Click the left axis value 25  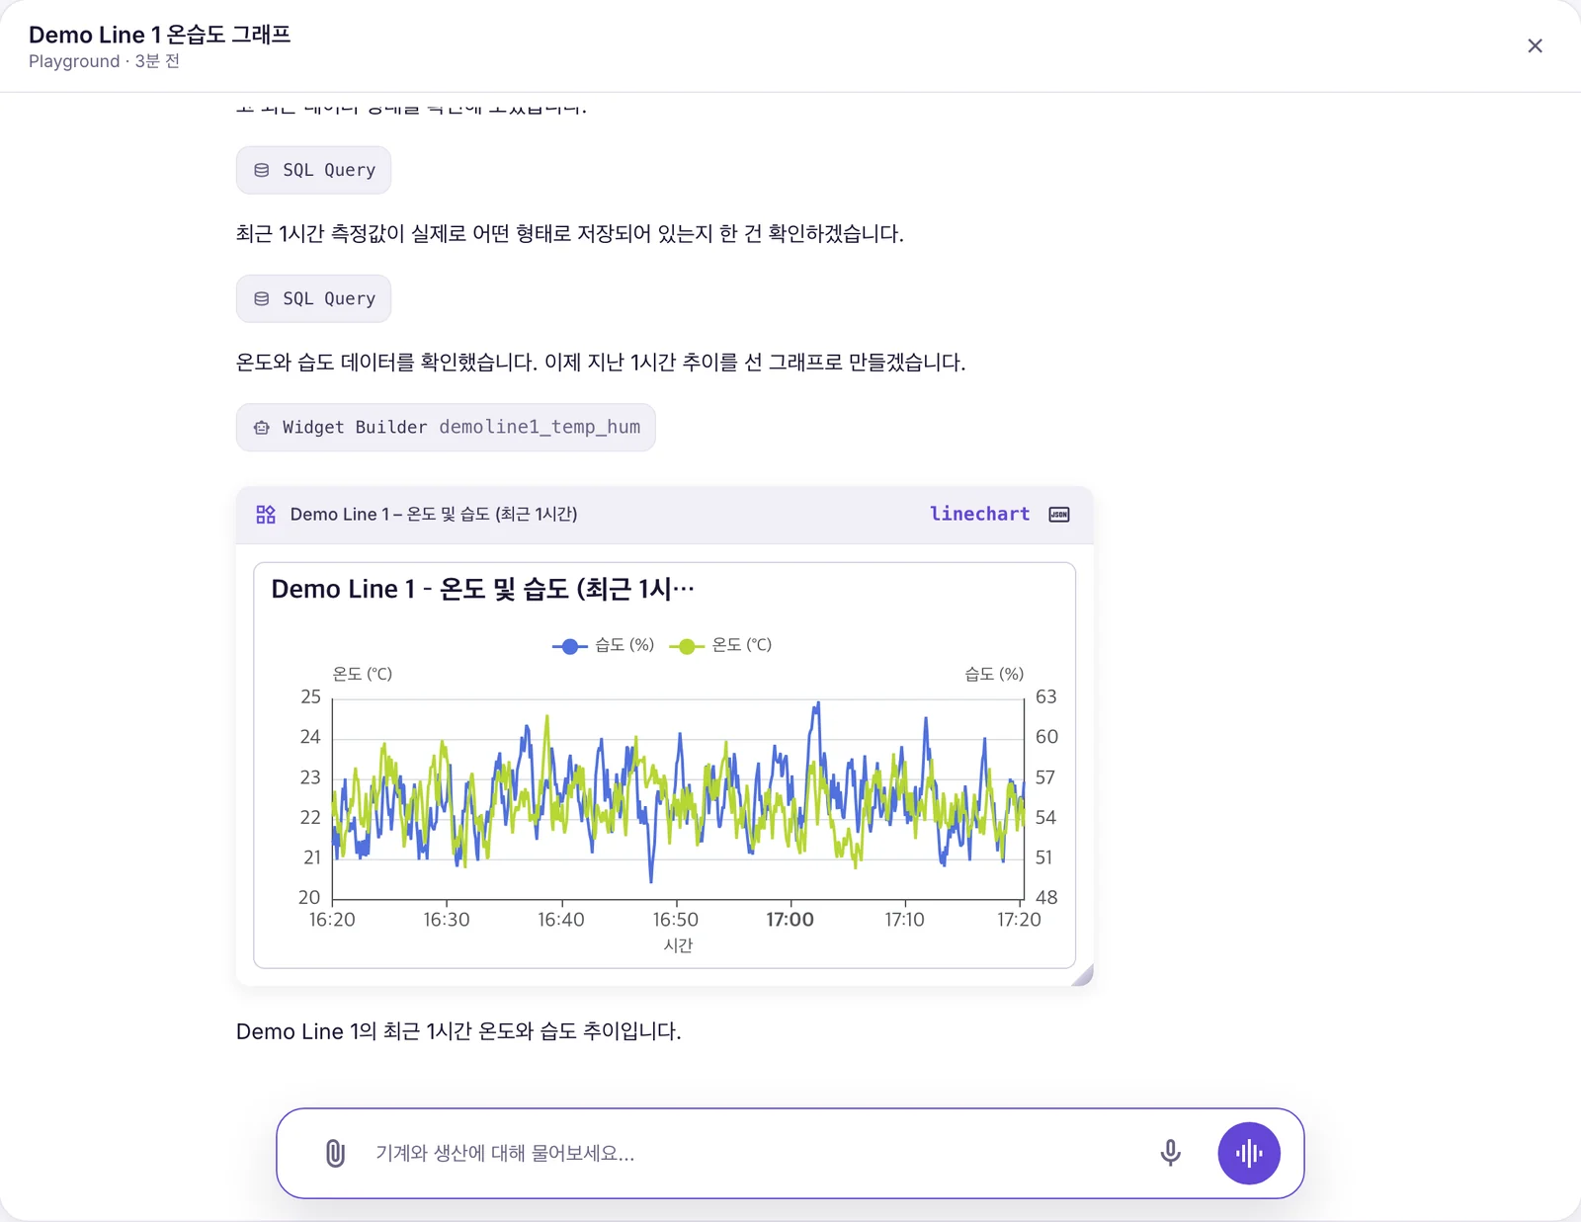pos(310,696)
